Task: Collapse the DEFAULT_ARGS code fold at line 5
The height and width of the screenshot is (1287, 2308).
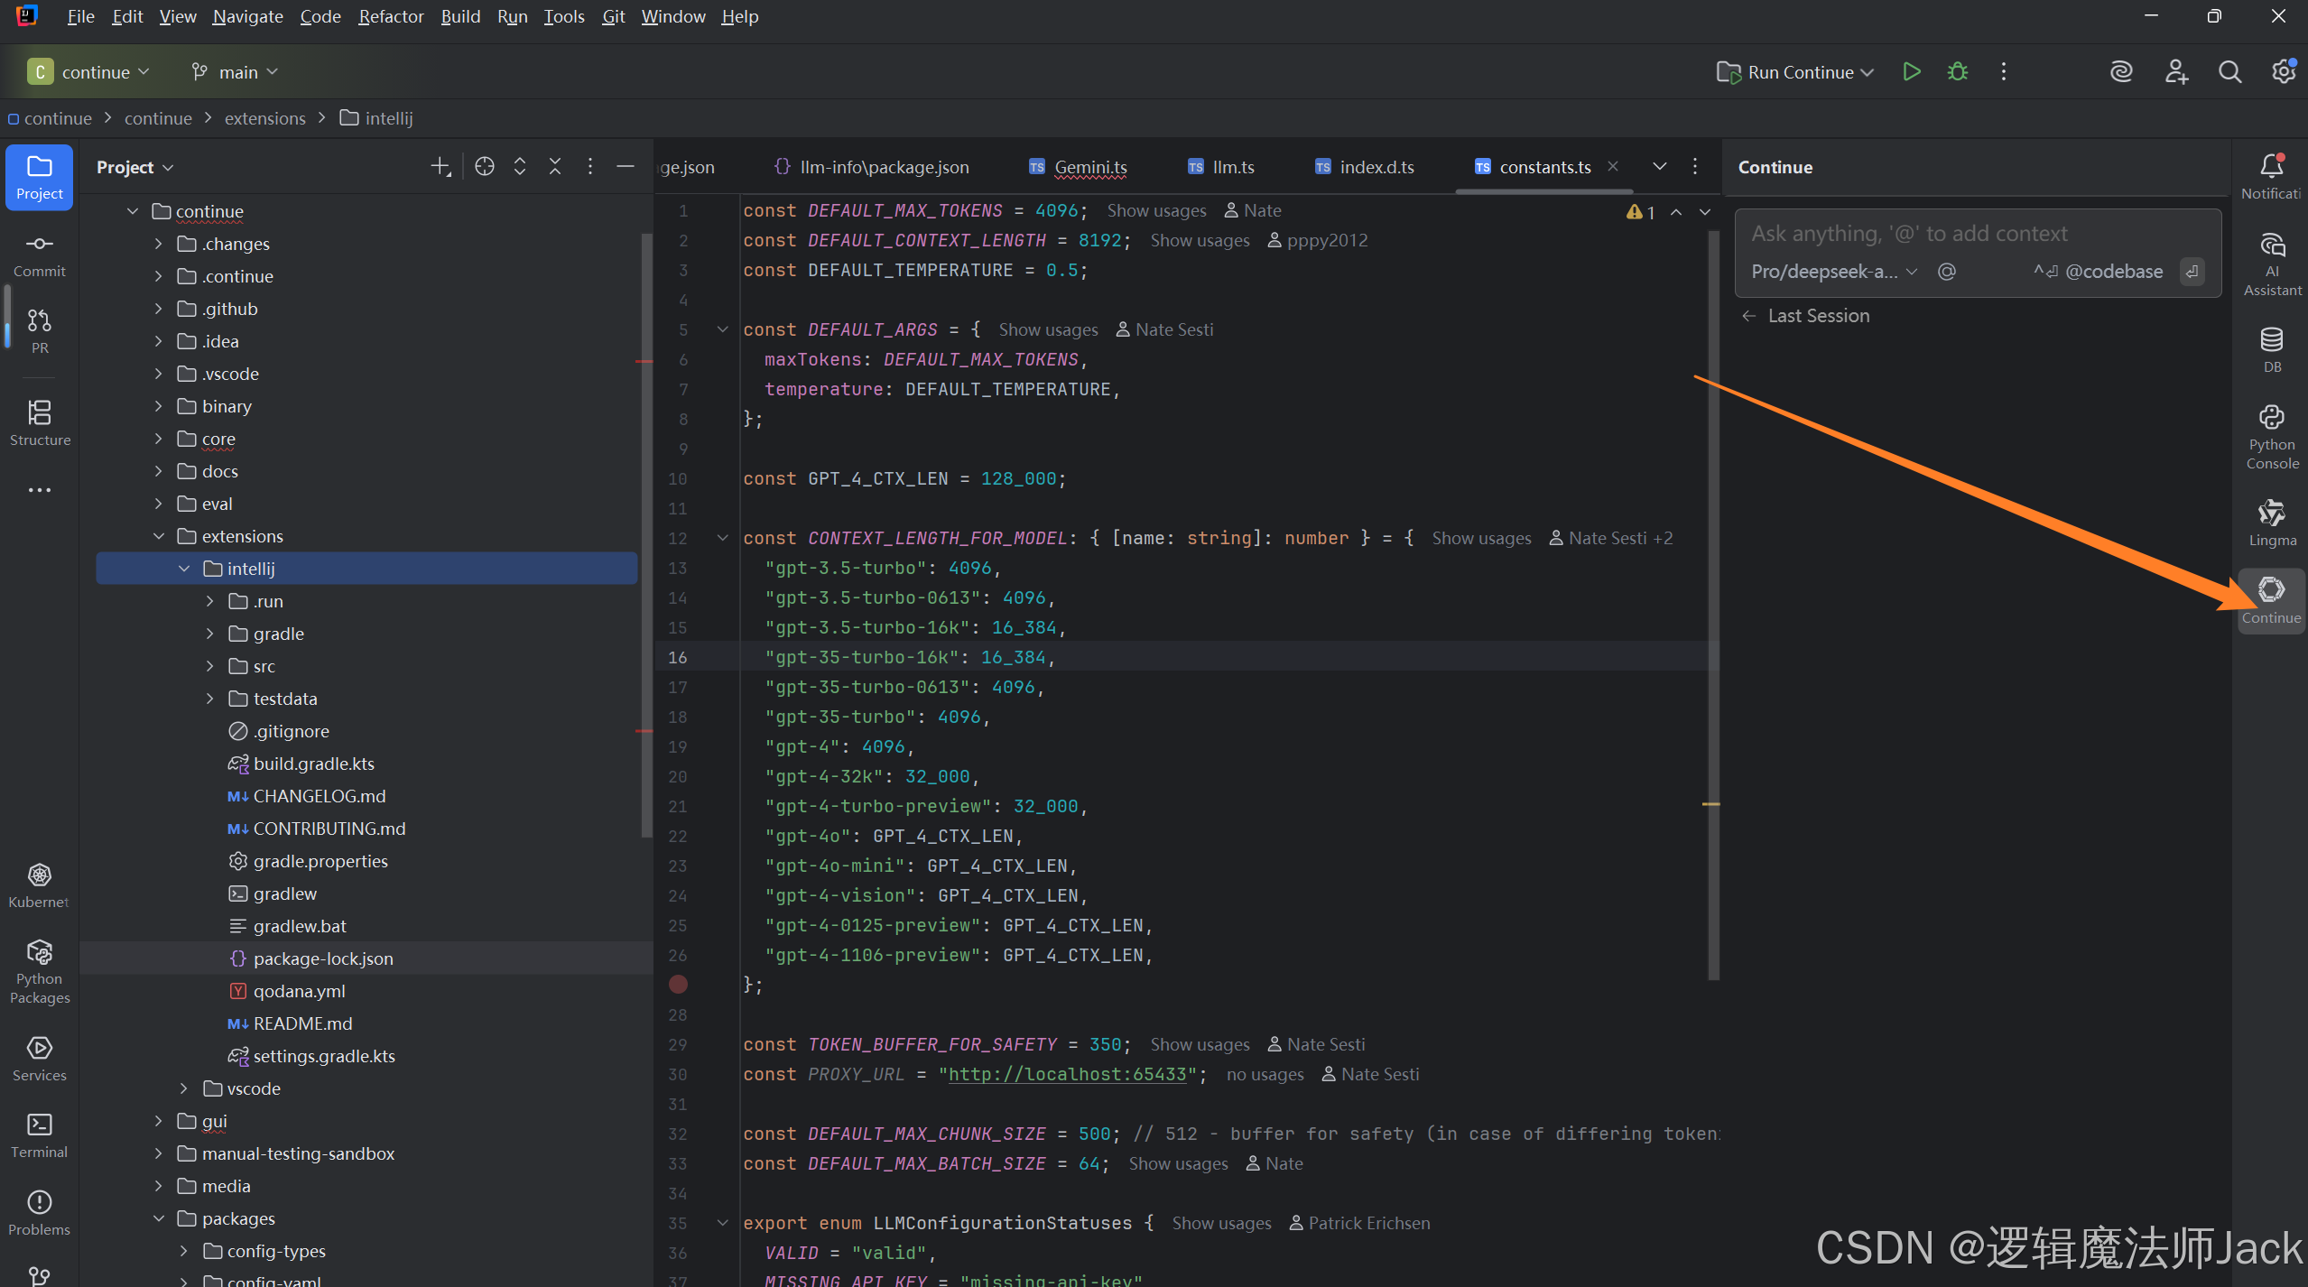Action: click(x=722, y=329)
